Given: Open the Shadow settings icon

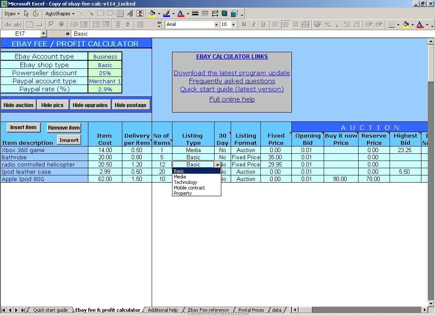Looking at the screenshot, I should [224, 14].
